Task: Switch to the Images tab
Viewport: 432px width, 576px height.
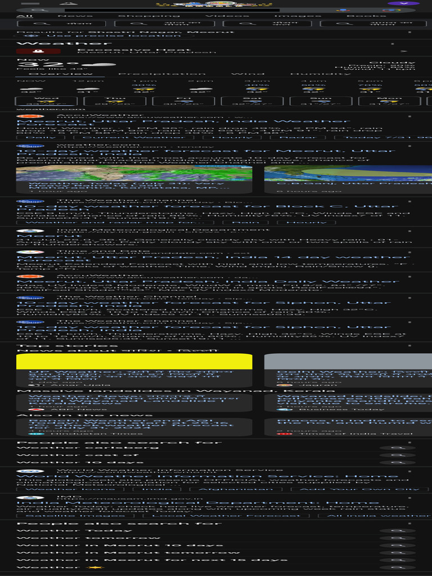Action: click(298, 16)
